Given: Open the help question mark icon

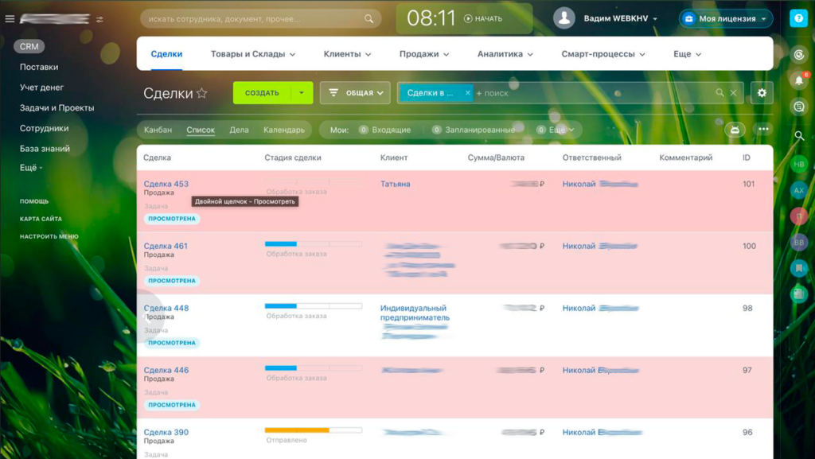Looking at the screenshot, I should (798, 19).
